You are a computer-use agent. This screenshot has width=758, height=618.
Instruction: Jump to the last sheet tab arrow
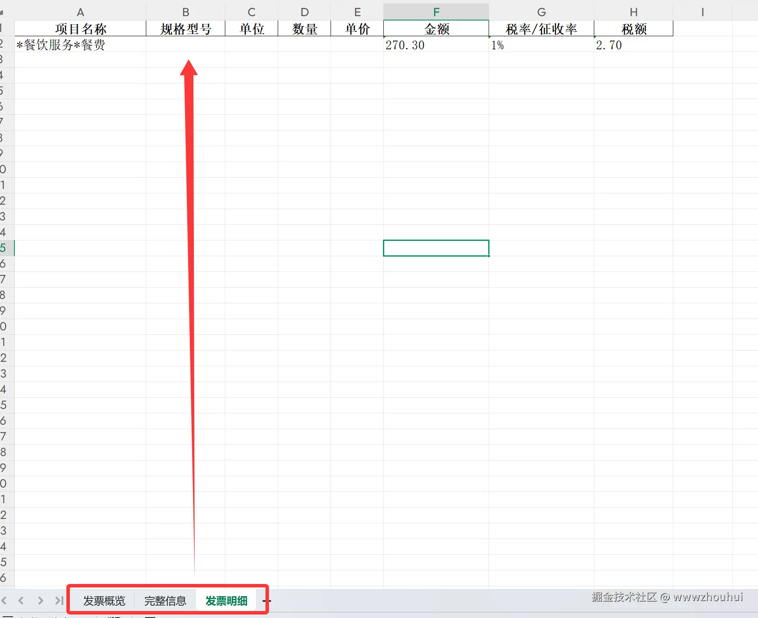[x=59, y=601]
